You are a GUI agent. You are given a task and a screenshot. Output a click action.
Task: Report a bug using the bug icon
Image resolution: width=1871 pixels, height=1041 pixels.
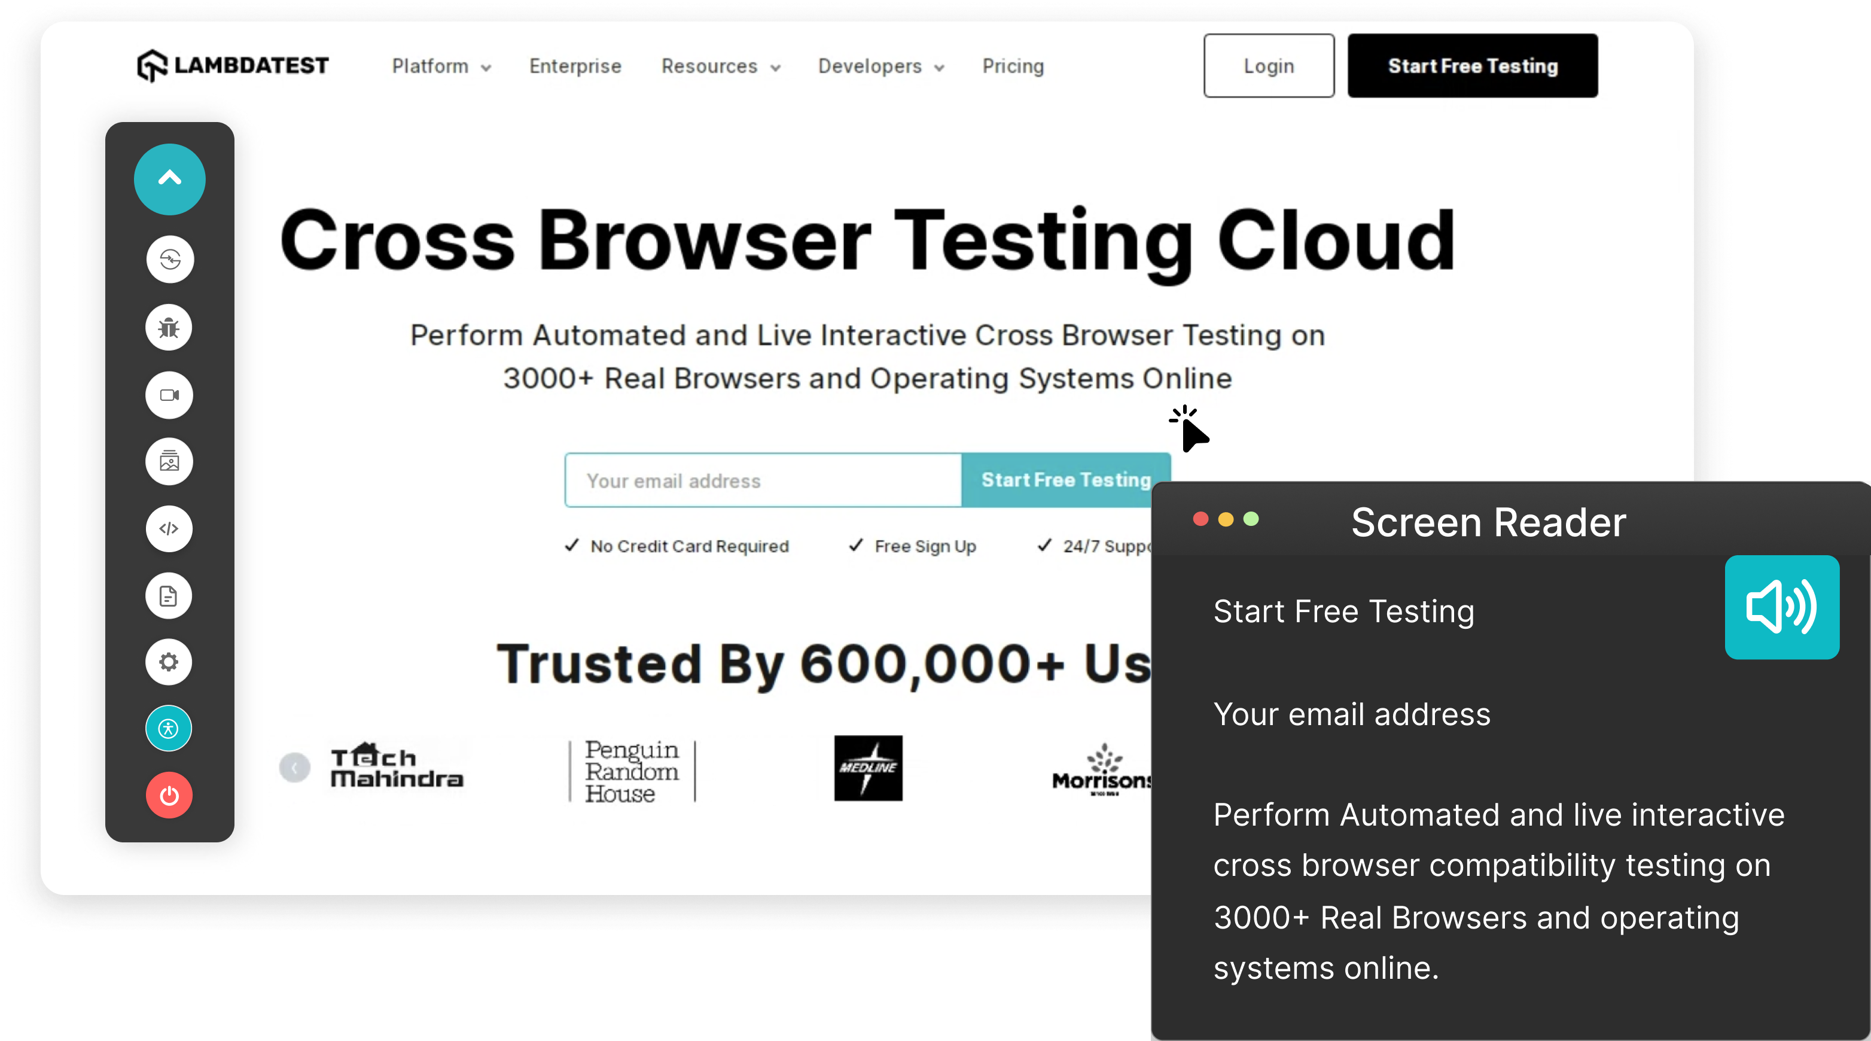point(169,327)
